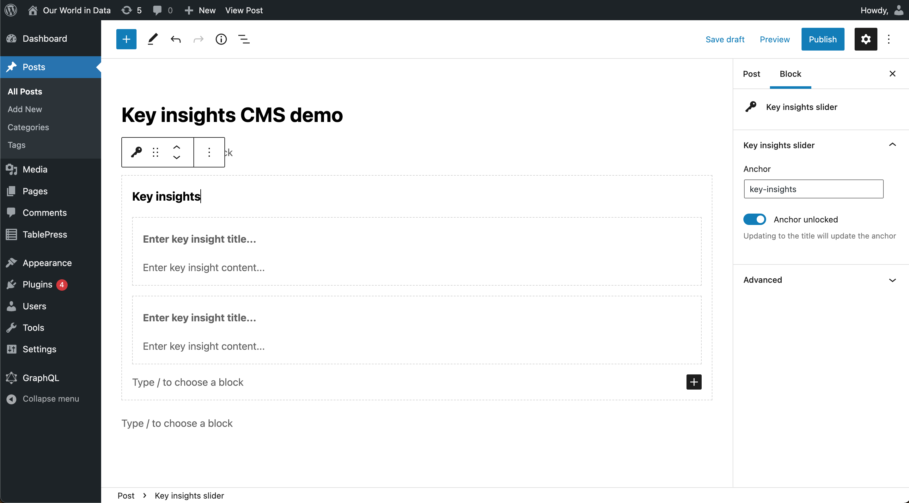909x503 pixels.
Task: Collapse the Key insights slider panel
Action: pos(893,145)
